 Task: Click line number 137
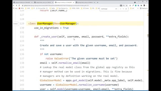tap(22, 58)
